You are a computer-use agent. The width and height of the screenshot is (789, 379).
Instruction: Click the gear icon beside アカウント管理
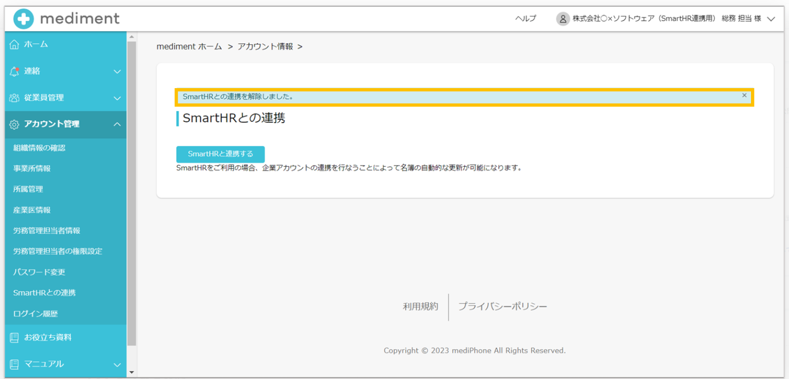15,124
